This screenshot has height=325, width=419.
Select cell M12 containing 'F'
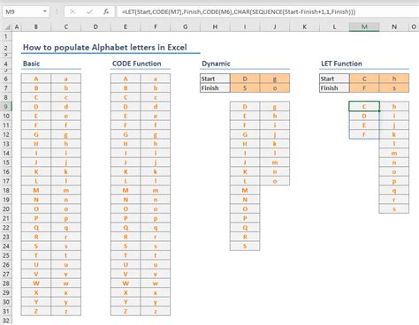[364, 134]
